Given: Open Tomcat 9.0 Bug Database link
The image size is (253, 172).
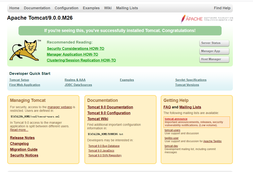Looking at the screenshot, I should (104, 146).
